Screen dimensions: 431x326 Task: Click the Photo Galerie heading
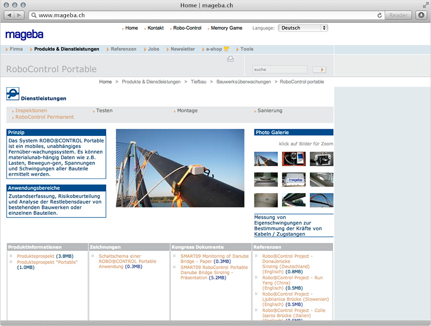(x=294, y=132)
